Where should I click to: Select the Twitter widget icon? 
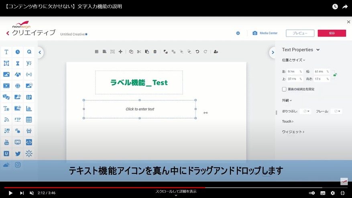point(18,153)
